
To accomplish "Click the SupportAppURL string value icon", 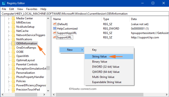I will tap(55, 33).
